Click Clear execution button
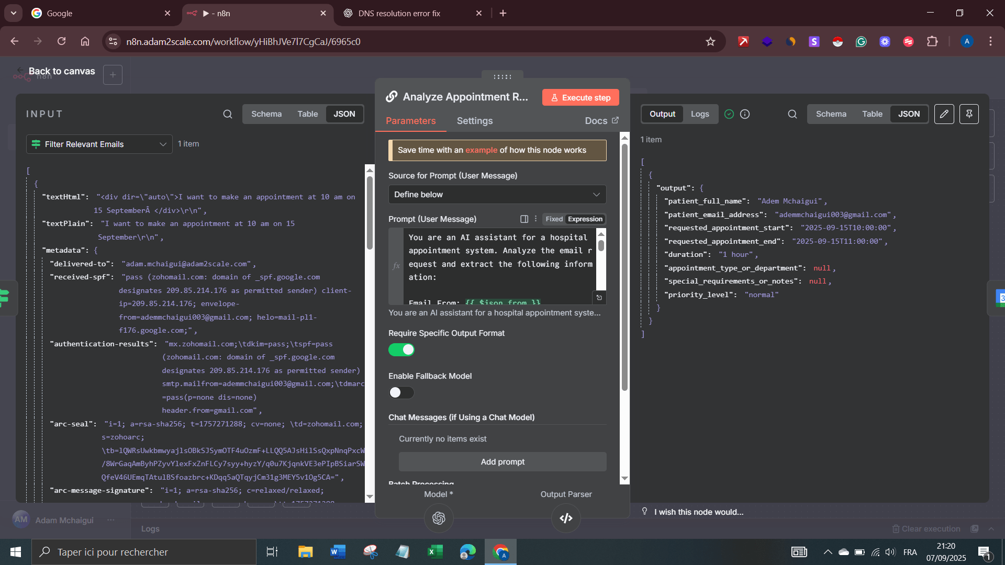Screen dimensions: 1005x565 pyautogui.click(x=926, y=529)
